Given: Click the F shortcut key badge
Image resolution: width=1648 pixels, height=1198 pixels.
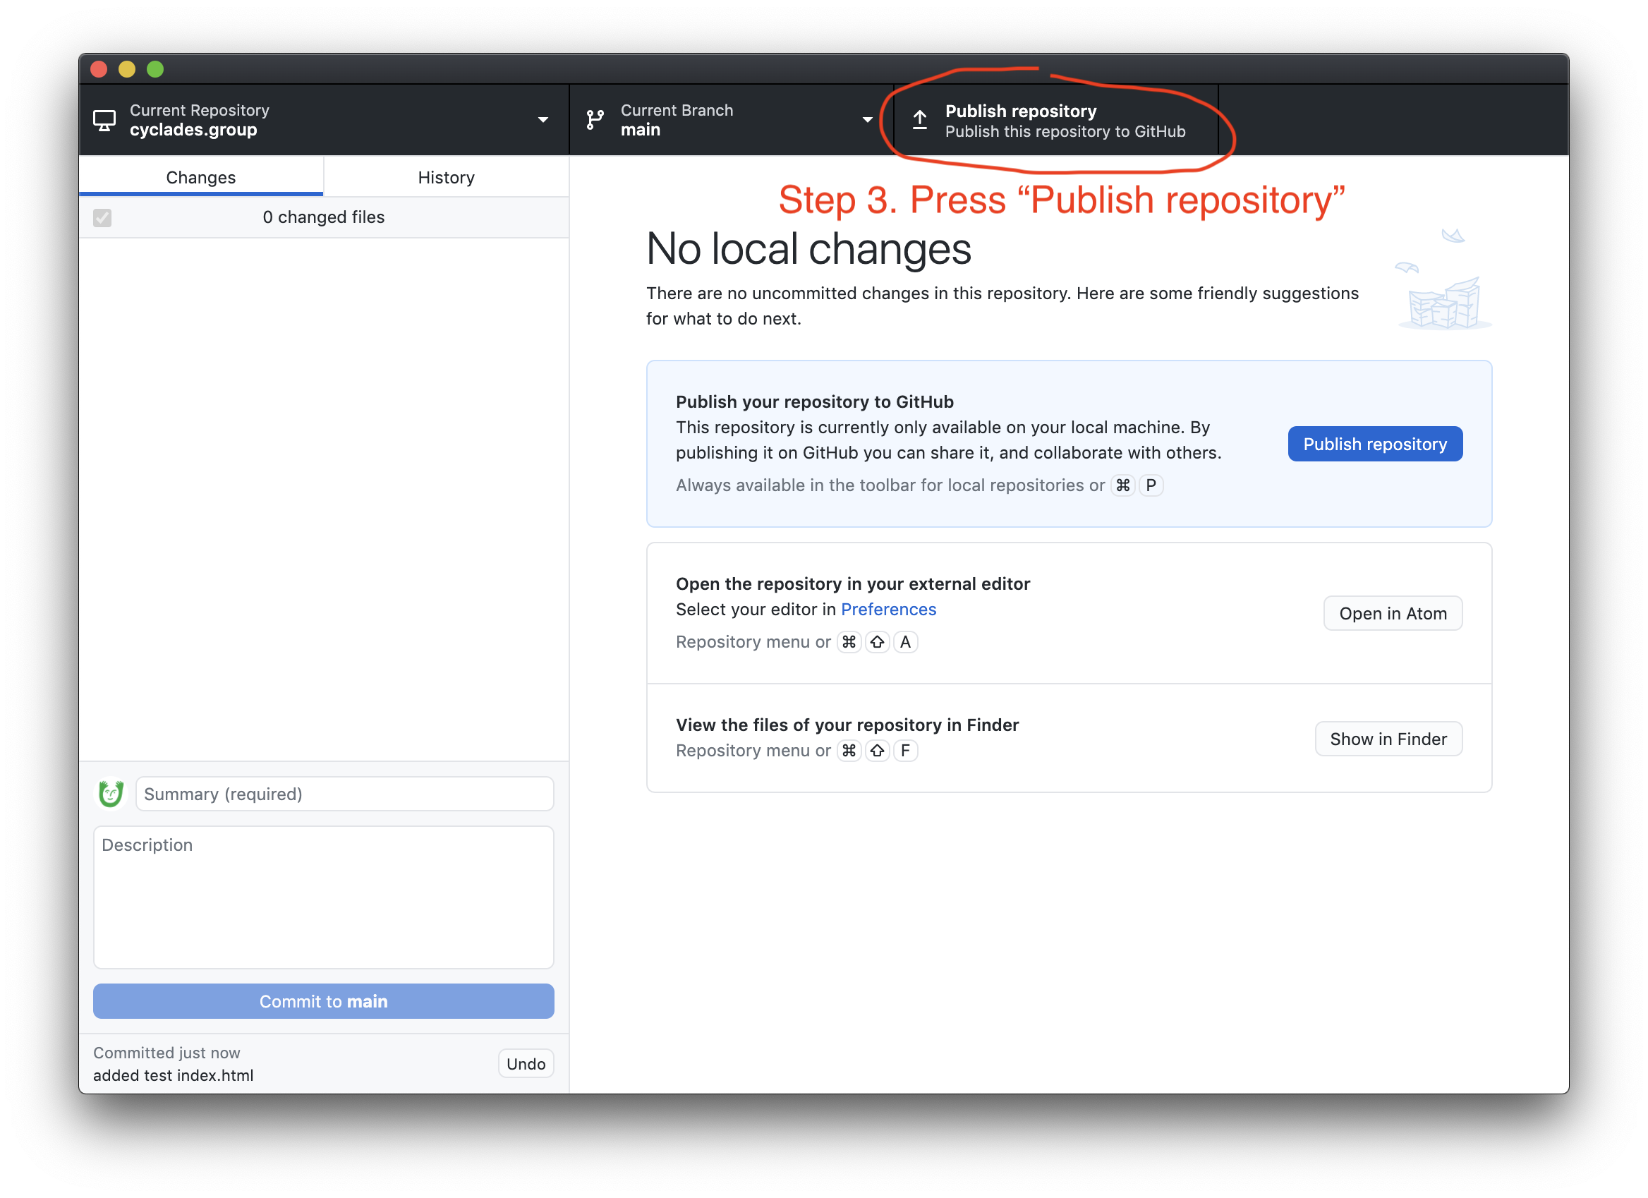Looking at the screenshot, I should (904, 751).
